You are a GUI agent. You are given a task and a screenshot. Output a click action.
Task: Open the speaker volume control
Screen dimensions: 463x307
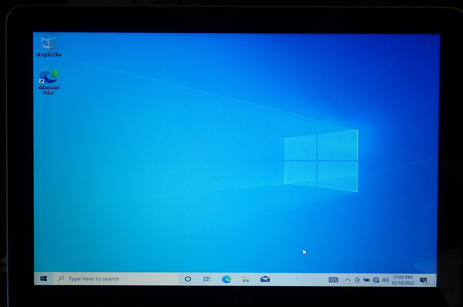tap(385, 280)
